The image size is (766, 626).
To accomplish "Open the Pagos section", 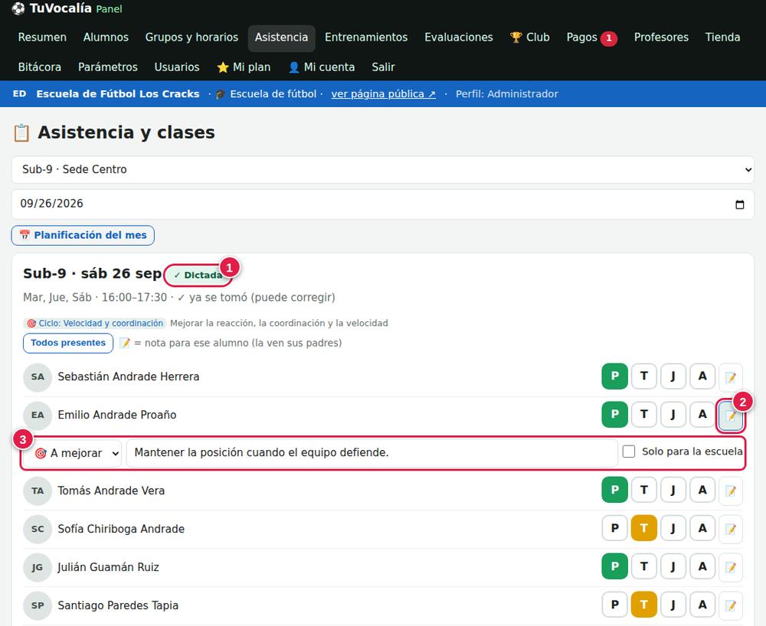I will pos(591,37).
